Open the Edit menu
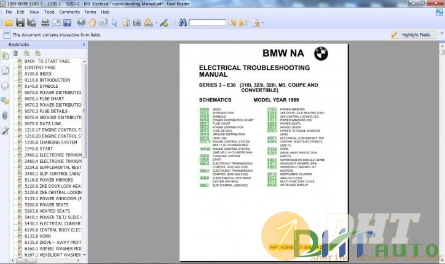This screenshot has height=264, width=445. coord(20,12)
